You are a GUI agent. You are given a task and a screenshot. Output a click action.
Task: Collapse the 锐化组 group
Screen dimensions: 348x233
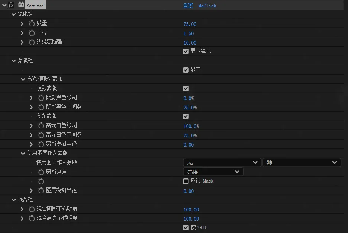point(14,14)
